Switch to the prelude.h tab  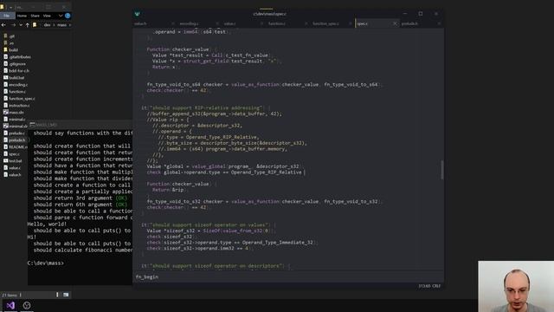point(409,23)
